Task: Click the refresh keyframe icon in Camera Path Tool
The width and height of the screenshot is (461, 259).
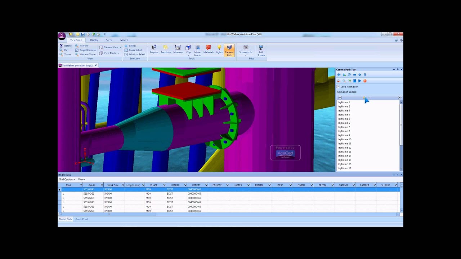Action: coord(349,75)
